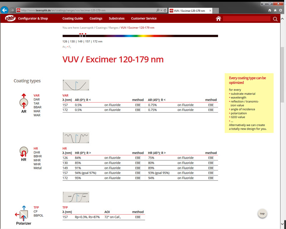
Task: Click the round 'top' button
Action: coord(262,214)
